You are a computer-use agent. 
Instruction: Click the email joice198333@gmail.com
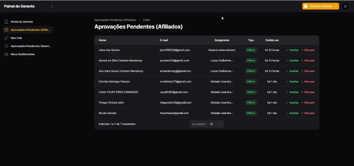[x=175, y=50]
